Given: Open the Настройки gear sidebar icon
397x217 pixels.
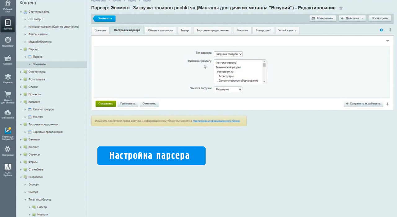Looking at the screenshot, I should (8, 149).
